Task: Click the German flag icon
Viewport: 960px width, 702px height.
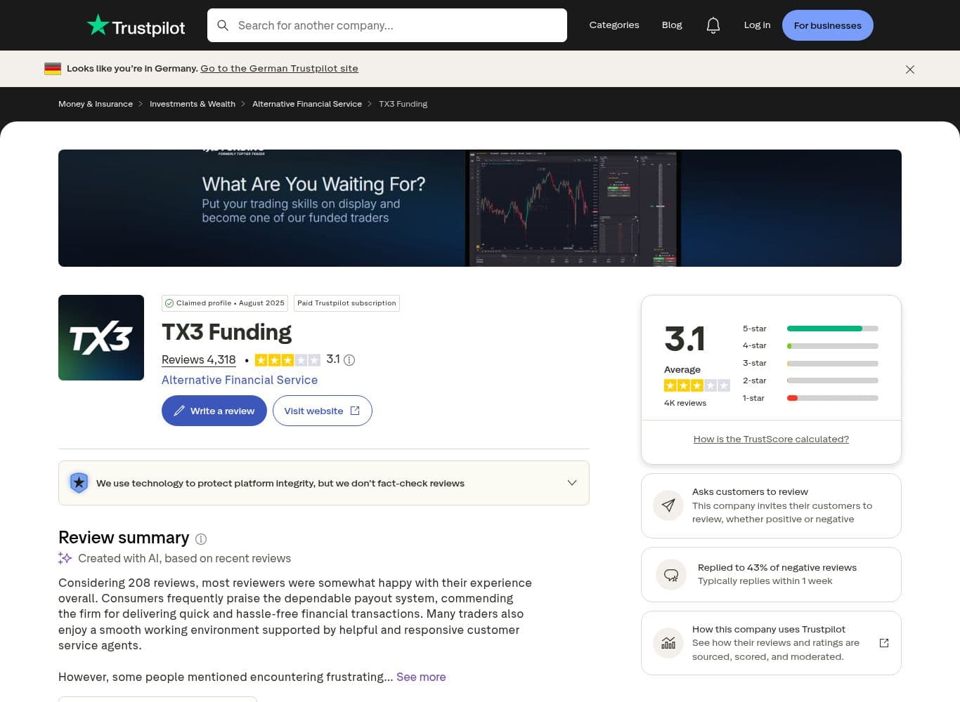Action: 53,68
